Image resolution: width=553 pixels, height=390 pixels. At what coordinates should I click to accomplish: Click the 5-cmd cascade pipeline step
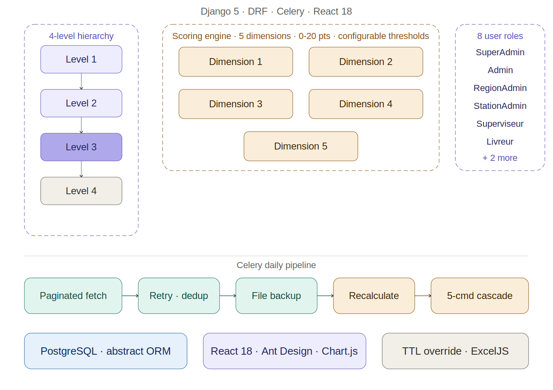pyautogui.click(x=480, y=296)
